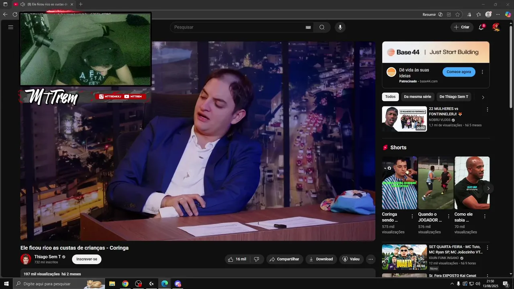514x289 pixels.
Task: Select the Da mesma série chip
Action: [x=418, y=97]
